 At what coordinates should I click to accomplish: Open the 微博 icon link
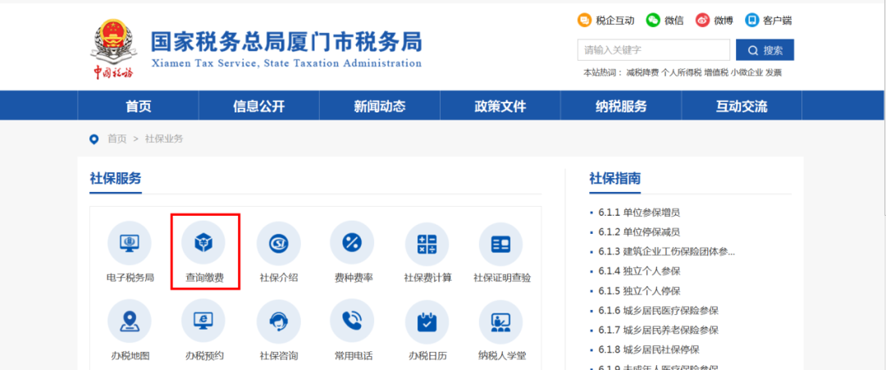point(702,21)
